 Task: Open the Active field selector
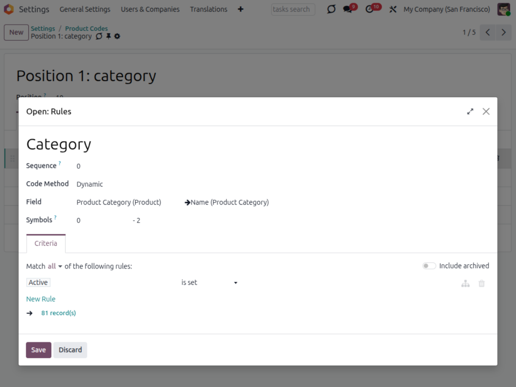coord(38,283)
